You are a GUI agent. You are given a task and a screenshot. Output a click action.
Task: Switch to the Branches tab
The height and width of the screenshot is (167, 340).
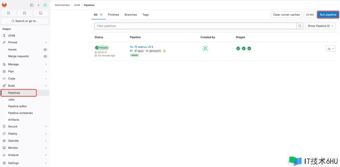[x=131, y=15]
